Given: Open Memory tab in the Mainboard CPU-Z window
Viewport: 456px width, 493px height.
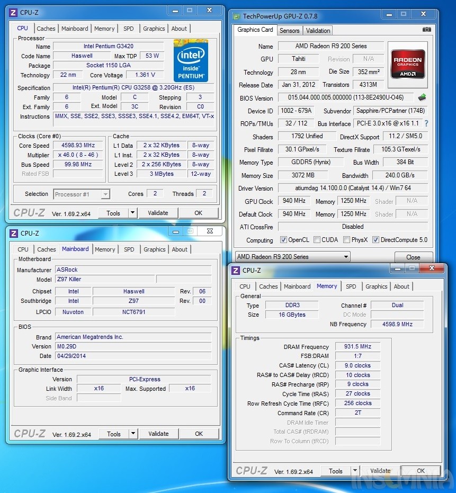Looking at the screenshot, I should pyautogui.click(x=105, y=249).
